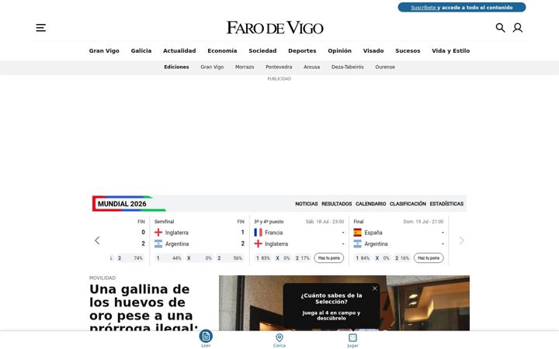This screenshot has width=559, height=349.
Task: Open the Sucesos section
Action: [408, 51]
